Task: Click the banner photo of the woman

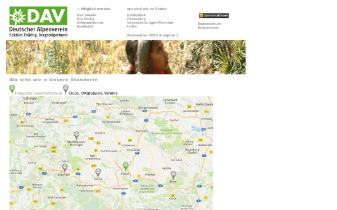Action: (126, 57)
